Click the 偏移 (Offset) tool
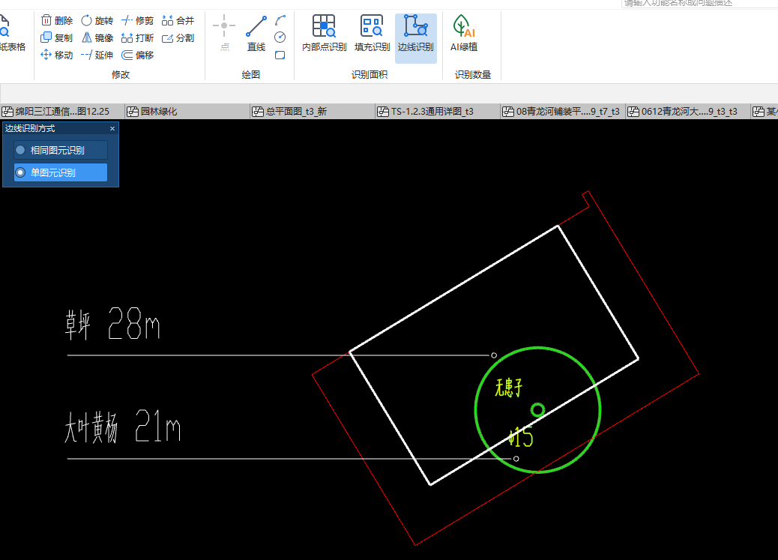778x560 pixels. (x=138, y=55)
